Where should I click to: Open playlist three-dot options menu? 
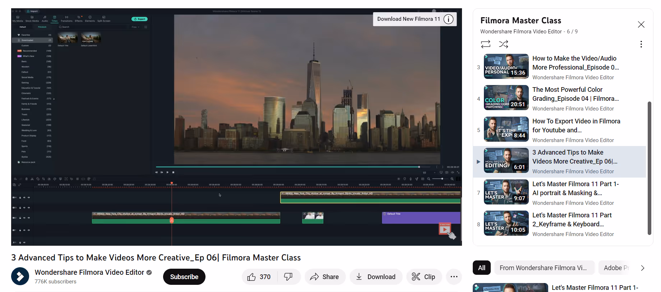[x=641, y=44]
